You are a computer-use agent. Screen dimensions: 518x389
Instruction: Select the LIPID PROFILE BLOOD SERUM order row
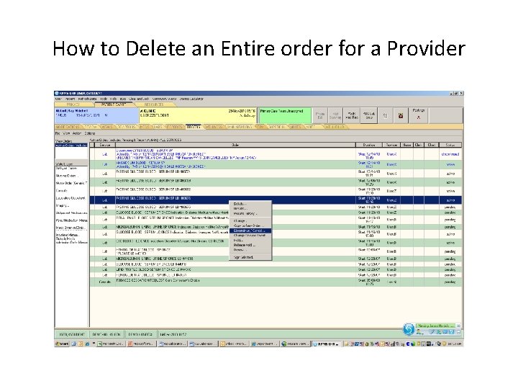click(276, 269)
